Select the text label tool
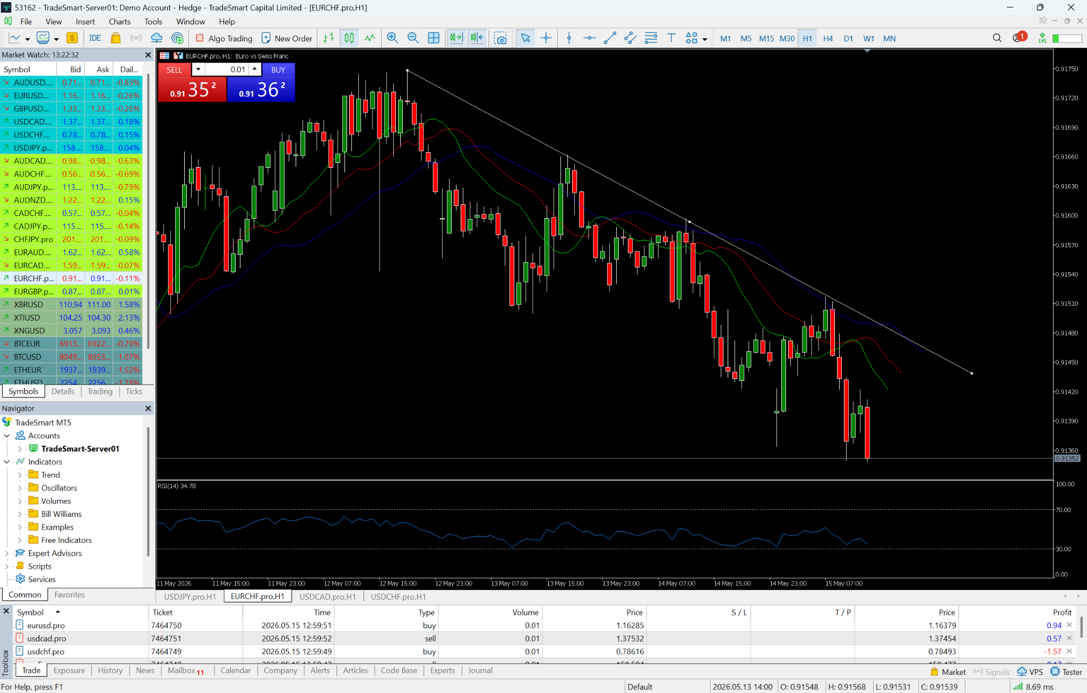This screenshot has height=693, width=1087. click(x=671, y=38)
